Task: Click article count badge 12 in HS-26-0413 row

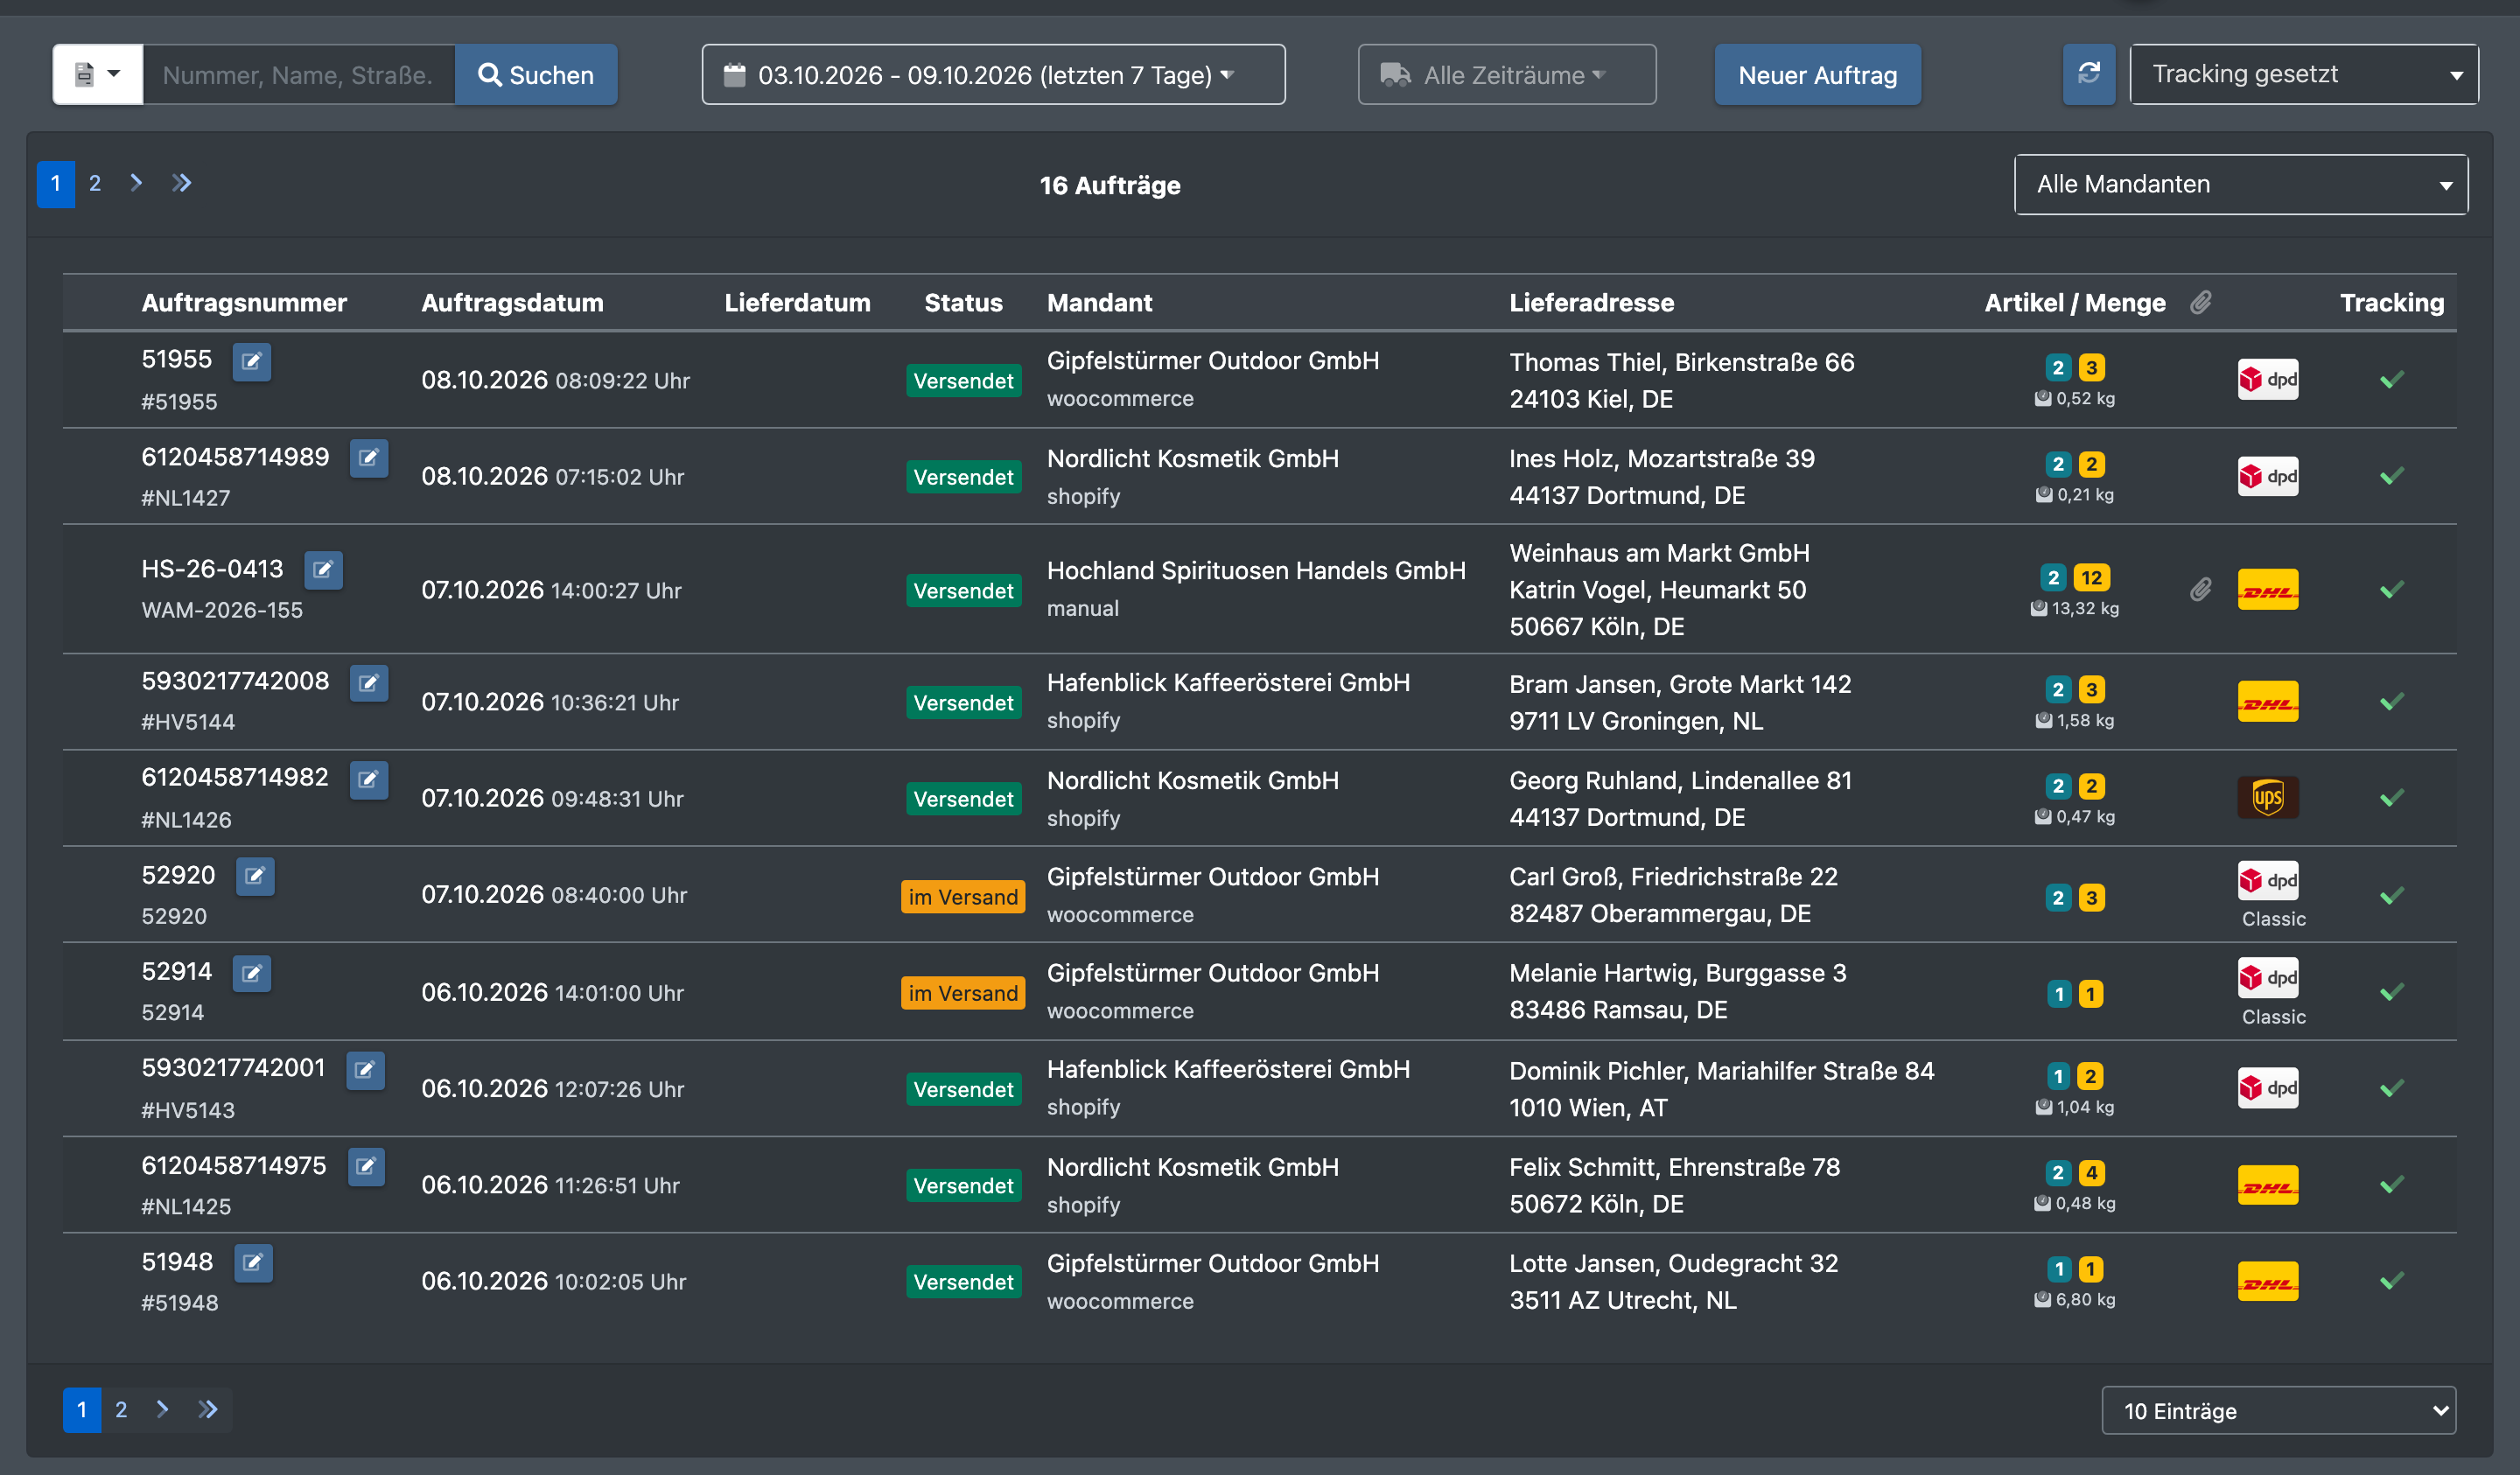Action: 2091,577
